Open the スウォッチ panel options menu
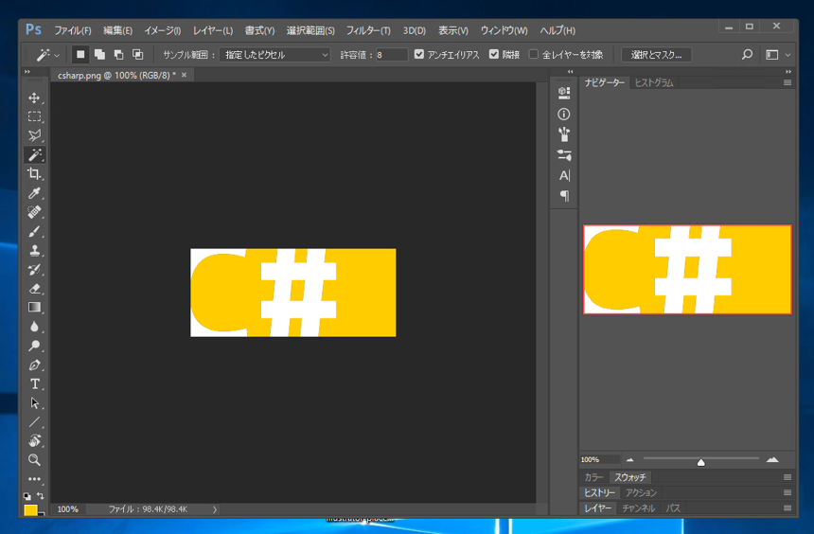 tap(787, 477)
